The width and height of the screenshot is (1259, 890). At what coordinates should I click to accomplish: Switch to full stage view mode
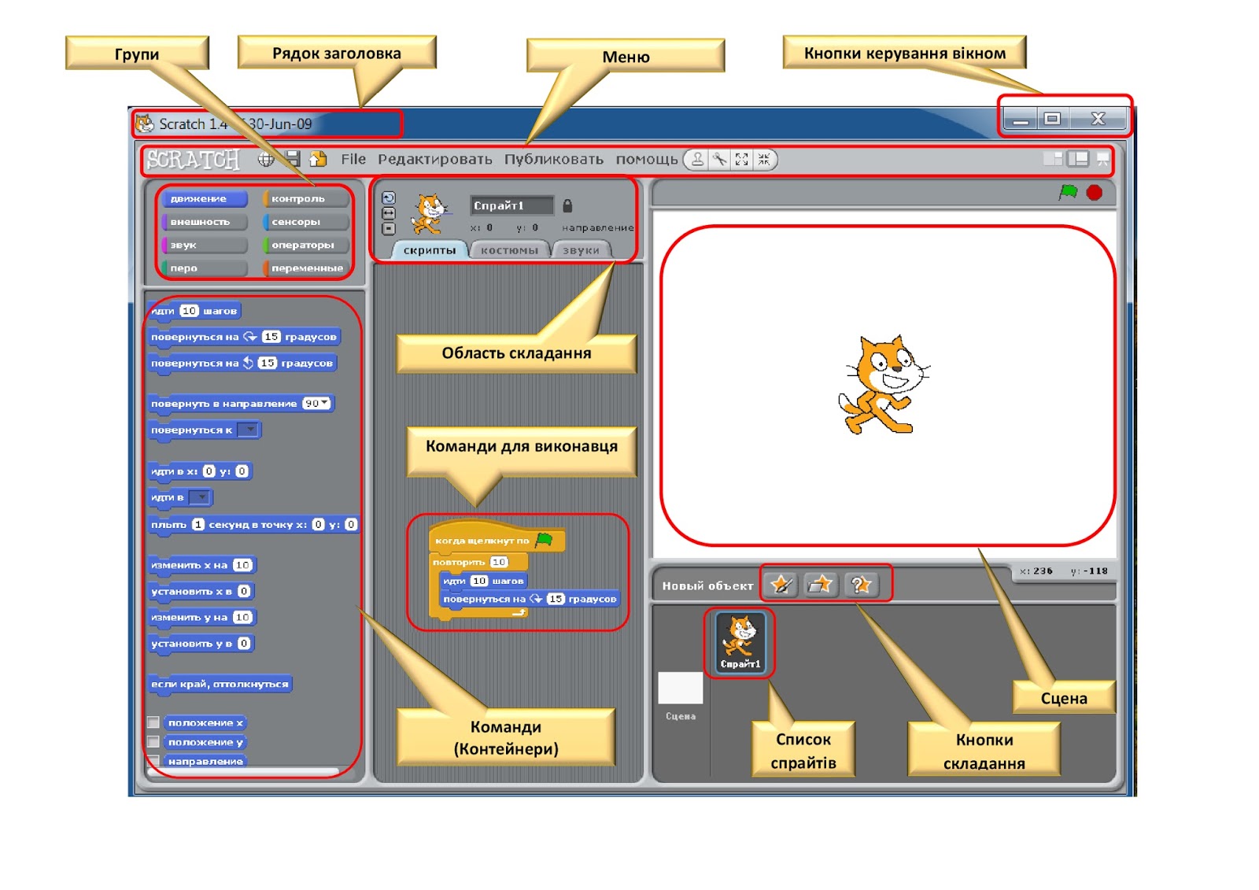1077,159
